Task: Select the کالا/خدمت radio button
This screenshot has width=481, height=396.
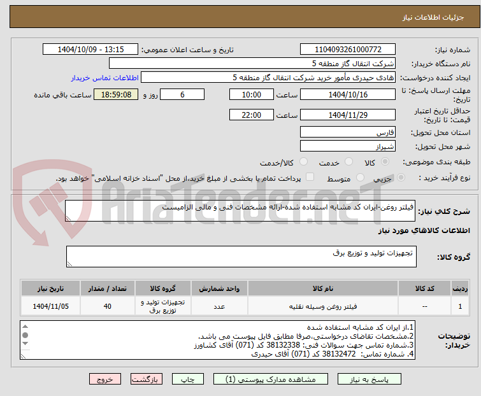Action: click(303, 162)
